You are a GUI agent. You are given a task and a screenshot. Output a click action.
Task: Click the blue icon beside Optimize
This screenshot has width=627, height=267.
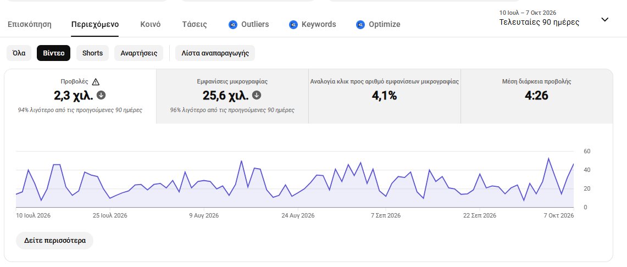pos(360,24)
